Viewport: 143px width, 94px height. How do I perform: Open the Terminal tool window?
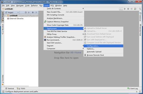[x=10, y=89]
